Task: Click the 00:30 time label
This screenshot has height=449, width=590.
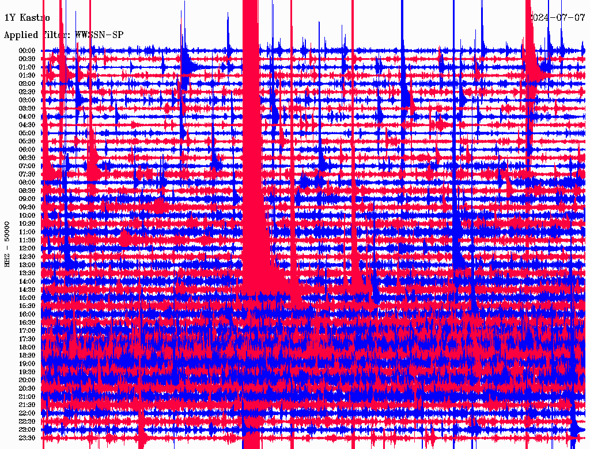Action: pos(27,59)
